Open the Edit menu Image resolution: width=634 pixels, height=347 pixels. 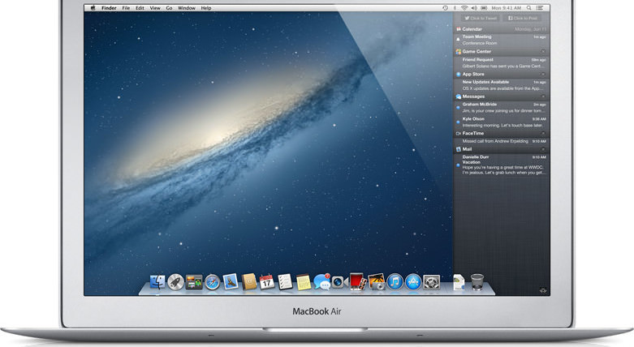click(x=140, y=7)
